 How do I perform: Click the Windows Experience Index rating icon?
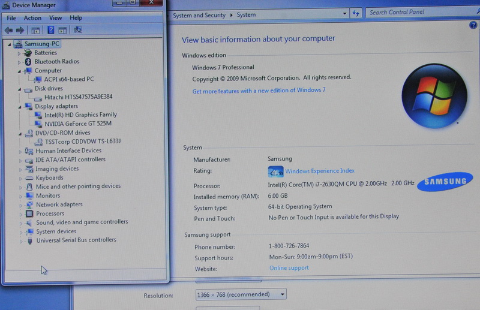click(x=275, y=171)
